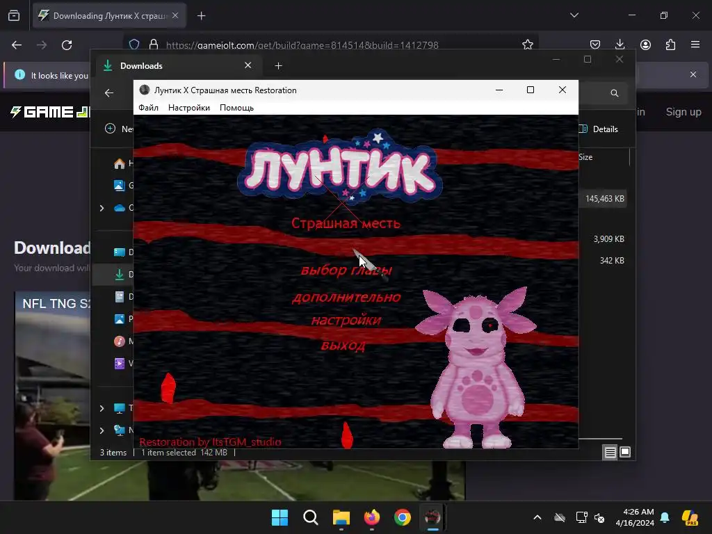Launch Google Chrome from taskbar
712x534 pixels.
(403, 517)
